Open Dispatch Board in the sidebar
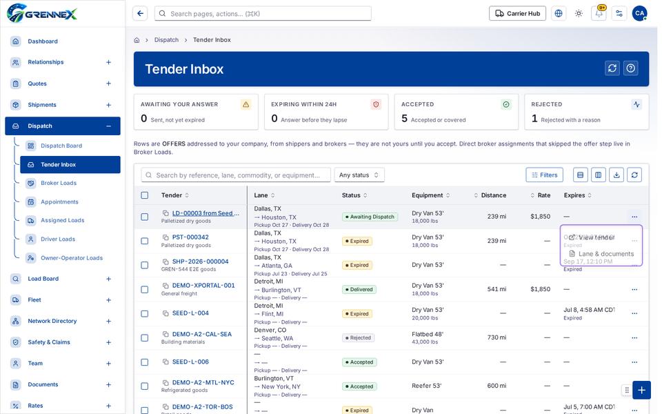Viewport: 662px width, 414px height. [x=61, y=146]
